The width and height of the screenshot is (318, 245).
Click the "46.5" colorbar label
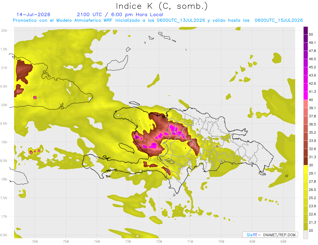coord(312,59)
